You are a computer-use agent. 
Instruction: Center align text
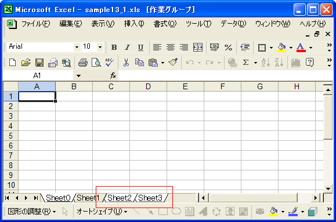click(x=171, y=48)
